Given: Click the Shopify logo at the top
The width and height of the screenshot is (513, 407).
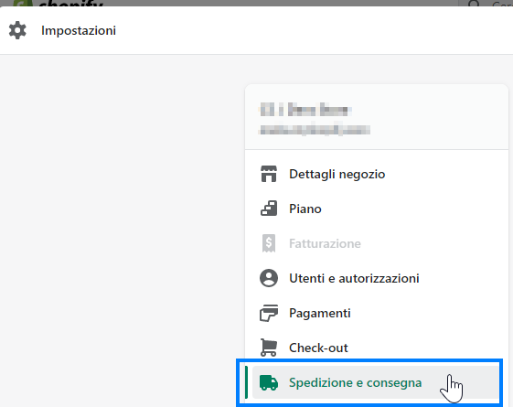Looking at the screenshot, I should [x=59, y=4].
